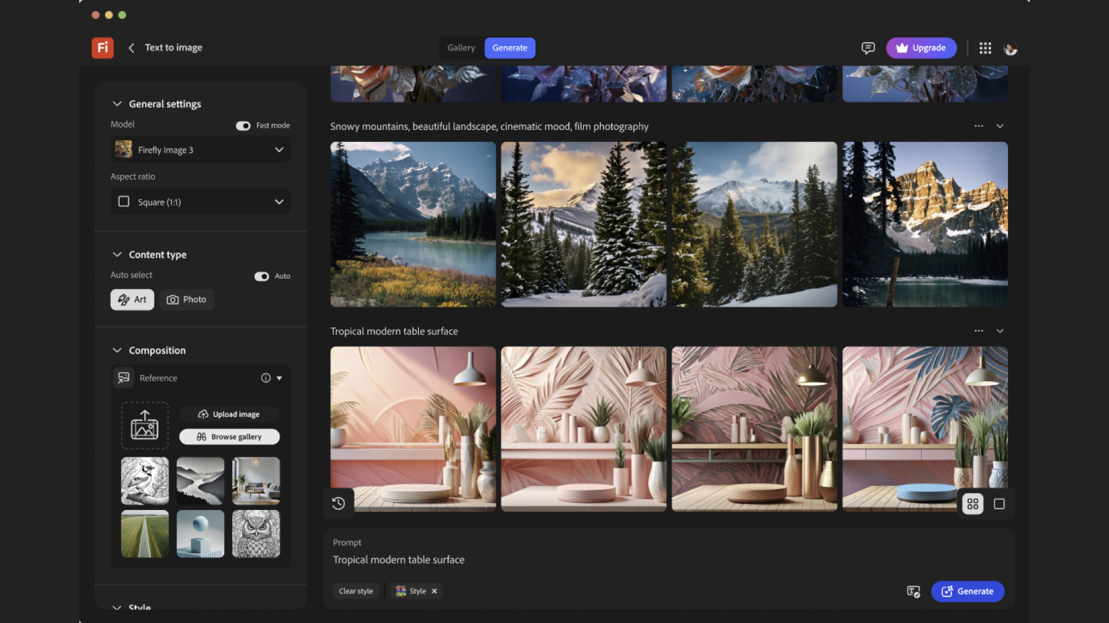Switch to single image view icon
Image resolution: width=1109 pixels, height=623 pixels.
[999, 504]
